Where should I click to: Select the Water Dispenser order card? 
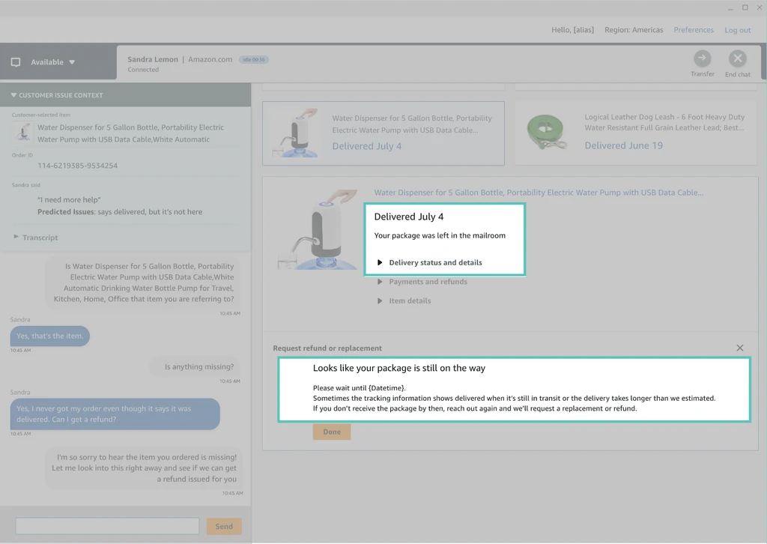pyautogui.click(x=383, y=133)
